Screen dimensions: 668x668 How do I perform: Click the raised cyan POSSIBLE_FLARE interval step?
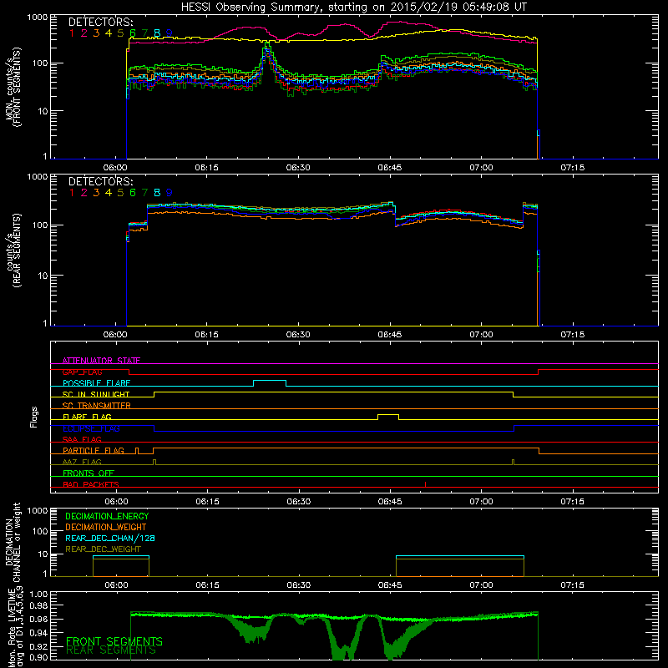270,381
